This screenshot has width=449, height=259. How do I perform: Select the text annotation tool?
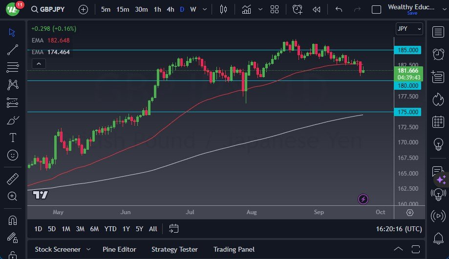(x=13, y=138)
